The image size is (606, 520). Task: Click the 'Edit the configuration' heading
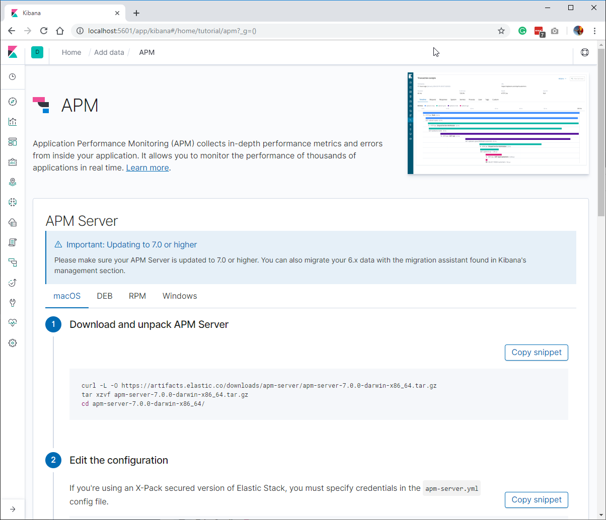pyautogui.click(x=119, y=460)
